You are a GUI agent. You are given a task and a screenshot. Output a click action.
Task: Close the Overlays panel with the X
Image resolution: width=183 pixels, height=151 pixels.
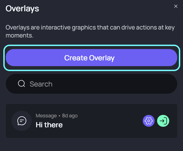click(x=176, y=6)
